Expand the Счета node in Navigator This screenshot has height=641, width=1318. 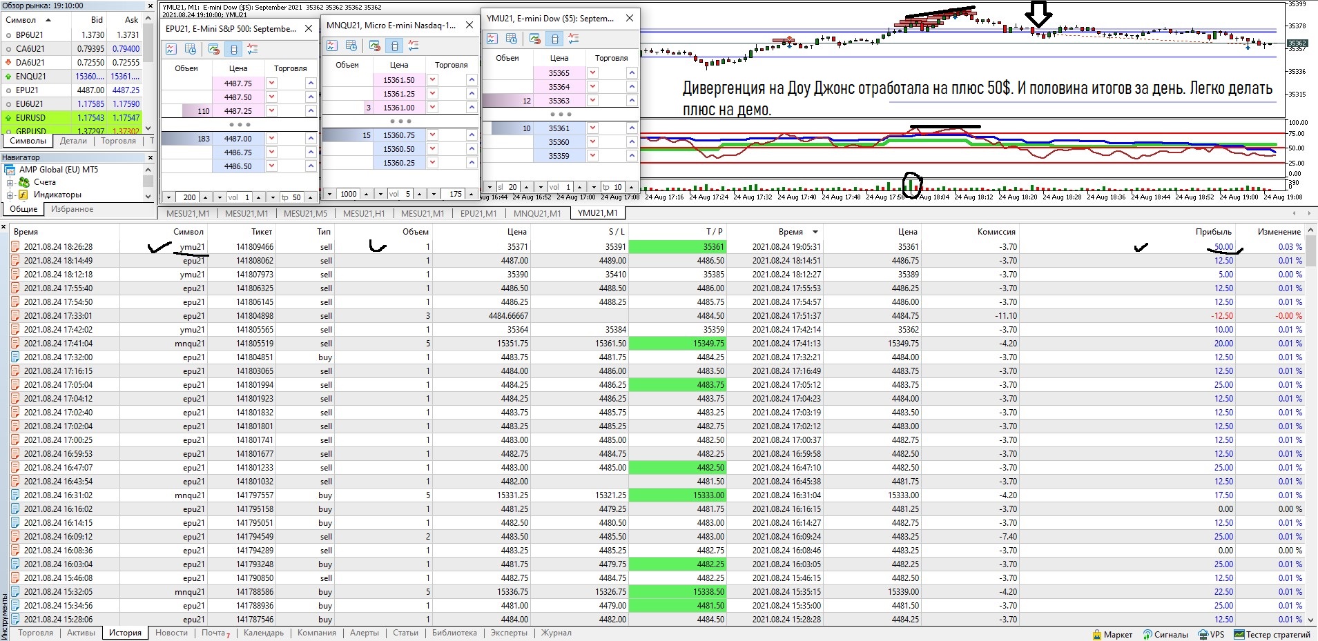10,183
